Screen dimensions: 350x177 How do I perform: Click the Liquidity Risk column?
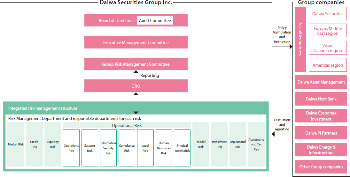(53, 144)
